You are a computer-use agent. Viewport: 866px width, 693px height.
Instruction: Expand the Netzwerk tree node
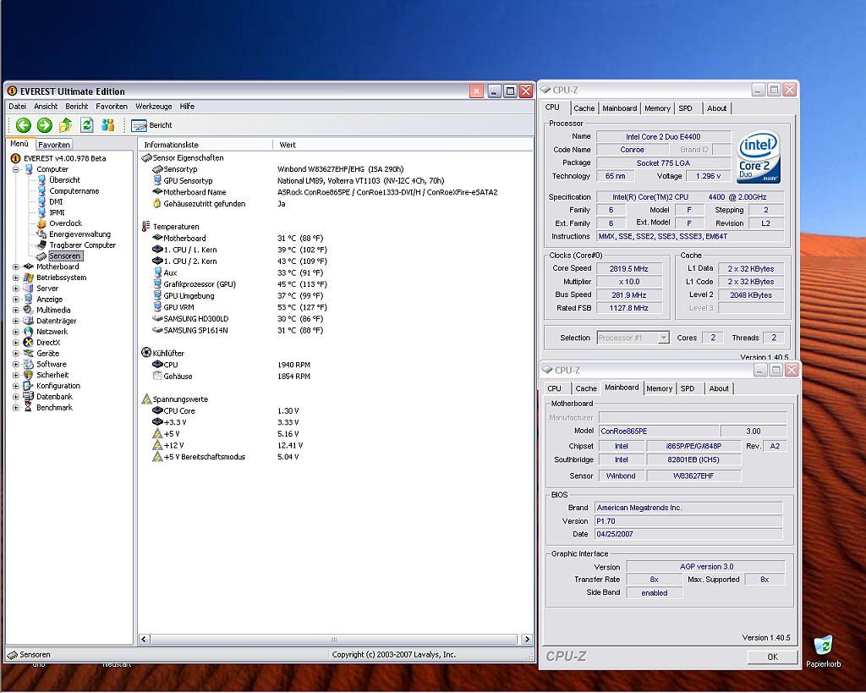pos(16,333)
